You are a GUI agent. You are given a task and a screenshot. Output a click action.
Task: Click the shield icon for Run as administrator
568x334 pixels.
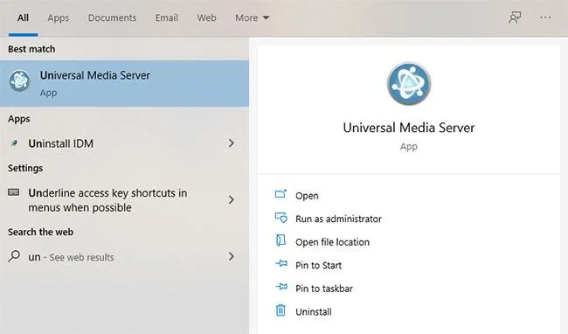(281, 218)
